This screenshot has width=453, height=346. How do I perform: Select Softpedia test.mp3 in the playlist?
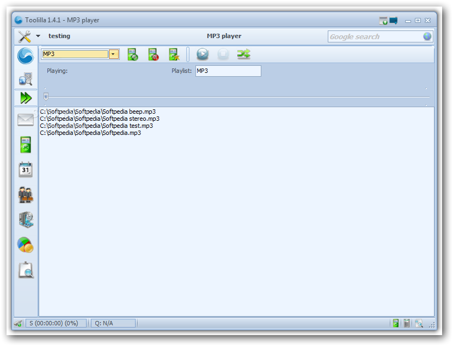96,126
